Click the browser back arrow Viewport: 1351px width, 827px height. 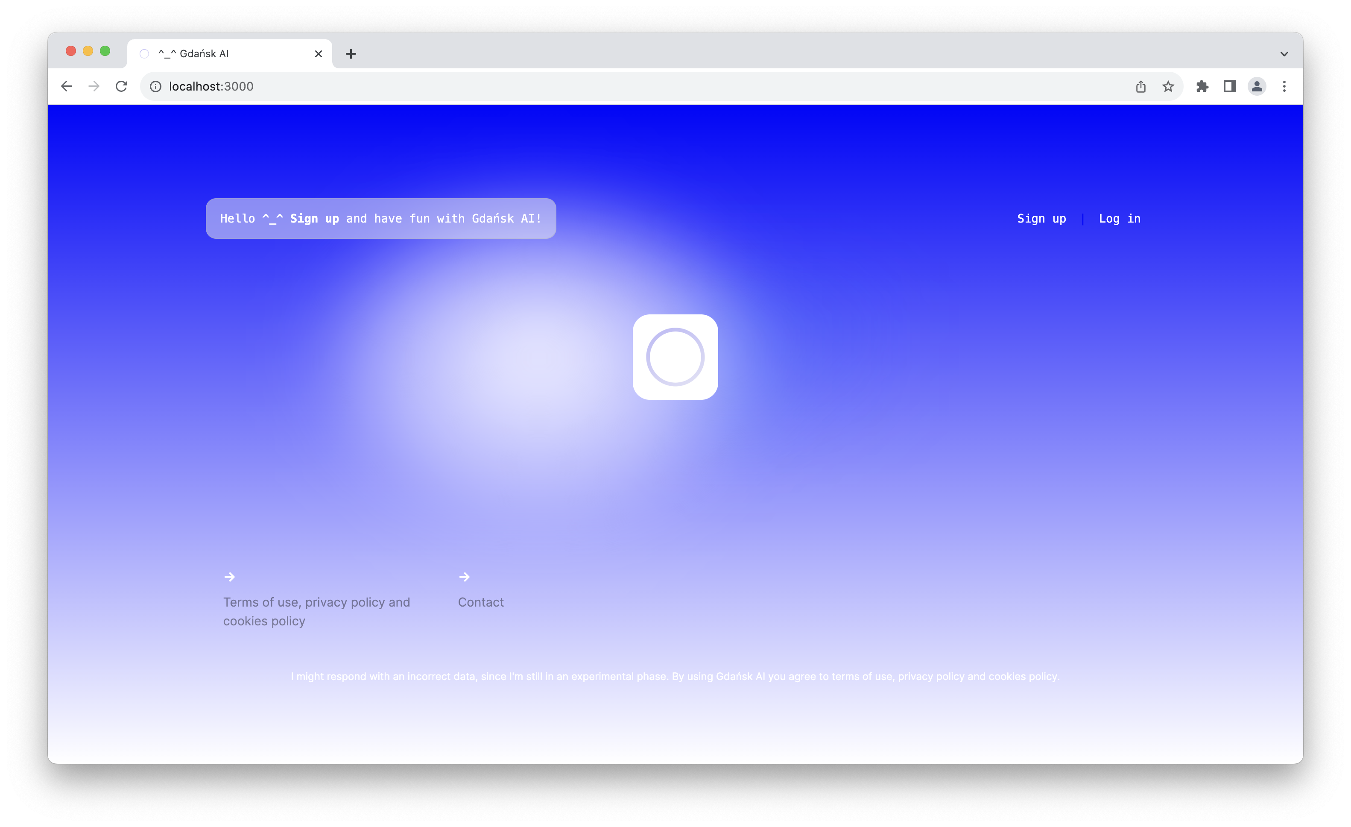click(x=66, y=86)
